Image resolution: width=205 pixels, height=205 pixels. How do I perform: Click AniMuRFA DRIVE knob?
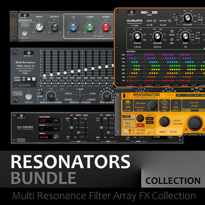coord(155,21)
